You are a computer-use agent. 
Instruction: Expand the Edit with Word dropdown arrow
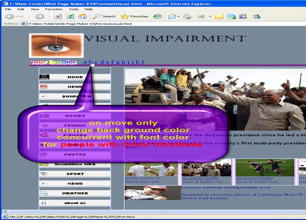pyautogui.click(x=210, y=17)
